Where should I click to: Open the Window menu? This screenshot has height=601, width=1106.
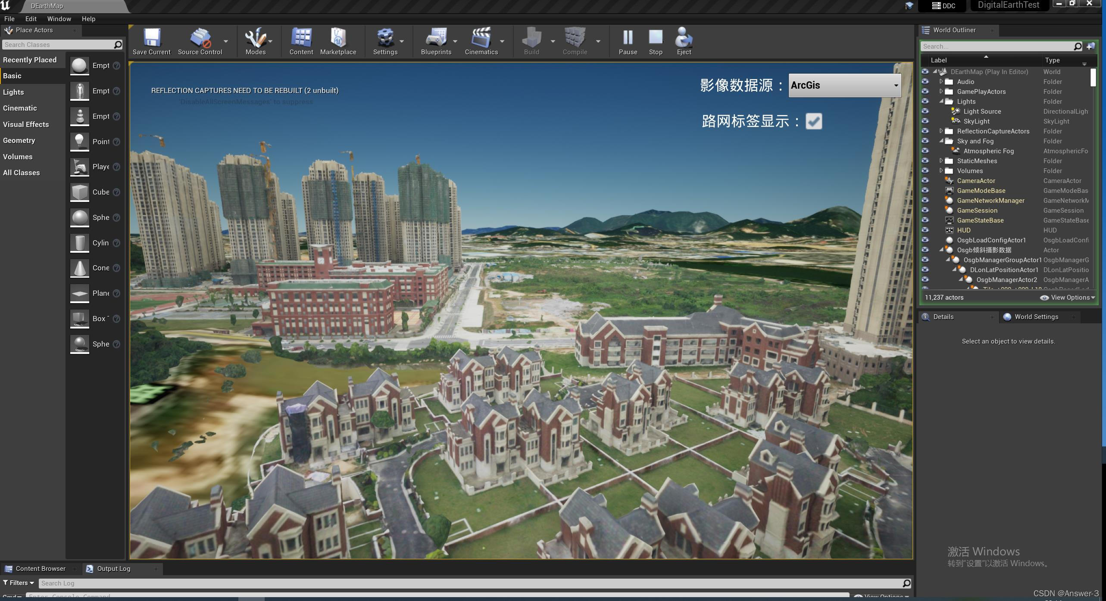point(59,19)
